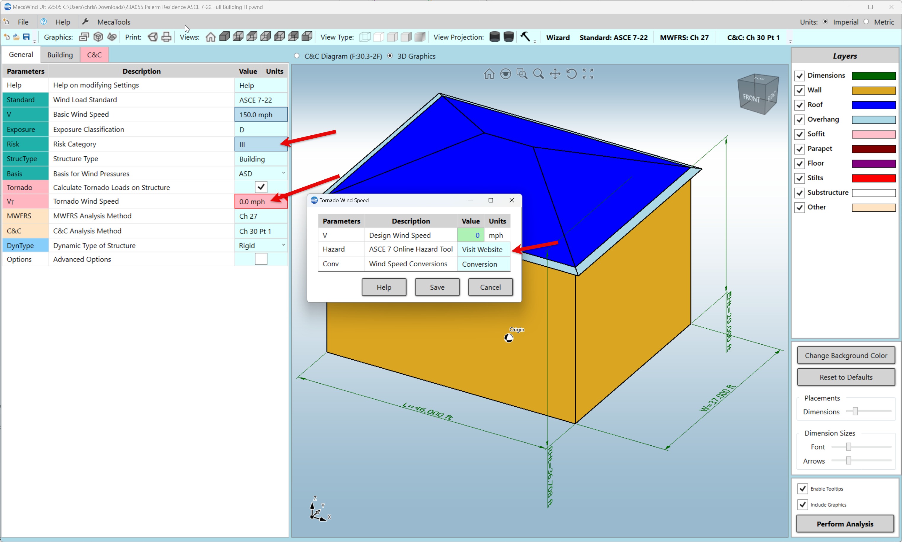Uncheck the Parapet layer checkbox
The image size is (902, 542).
tap(799, 149)
